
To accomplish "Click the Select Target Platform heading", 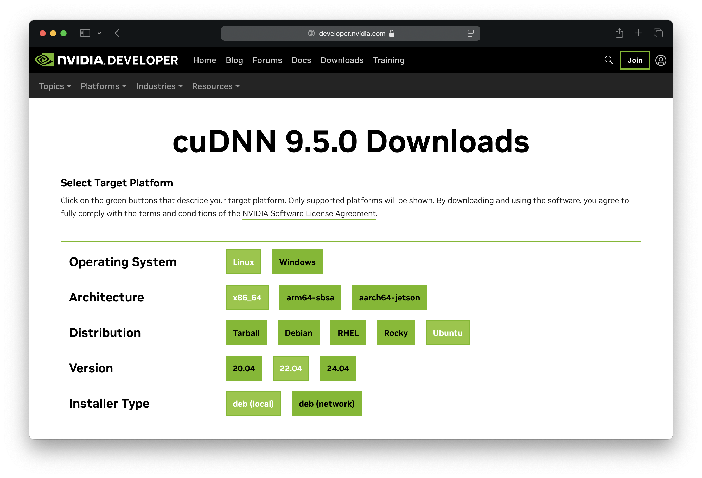I will (117, 183).
